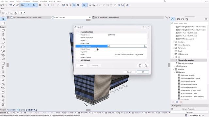Screen dimensions: 209x117
Task: Select IES-01 Wall Schedule in Navigator
Action: pyautogui.click(x=187, y=75)
